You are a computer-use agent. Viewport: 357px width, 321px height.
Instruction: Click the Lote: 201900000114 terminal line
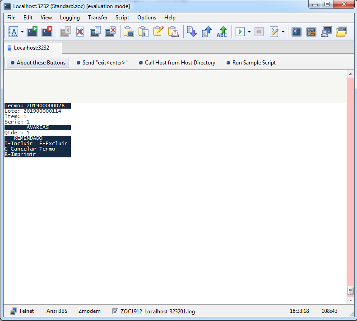(x=33, y=111)
